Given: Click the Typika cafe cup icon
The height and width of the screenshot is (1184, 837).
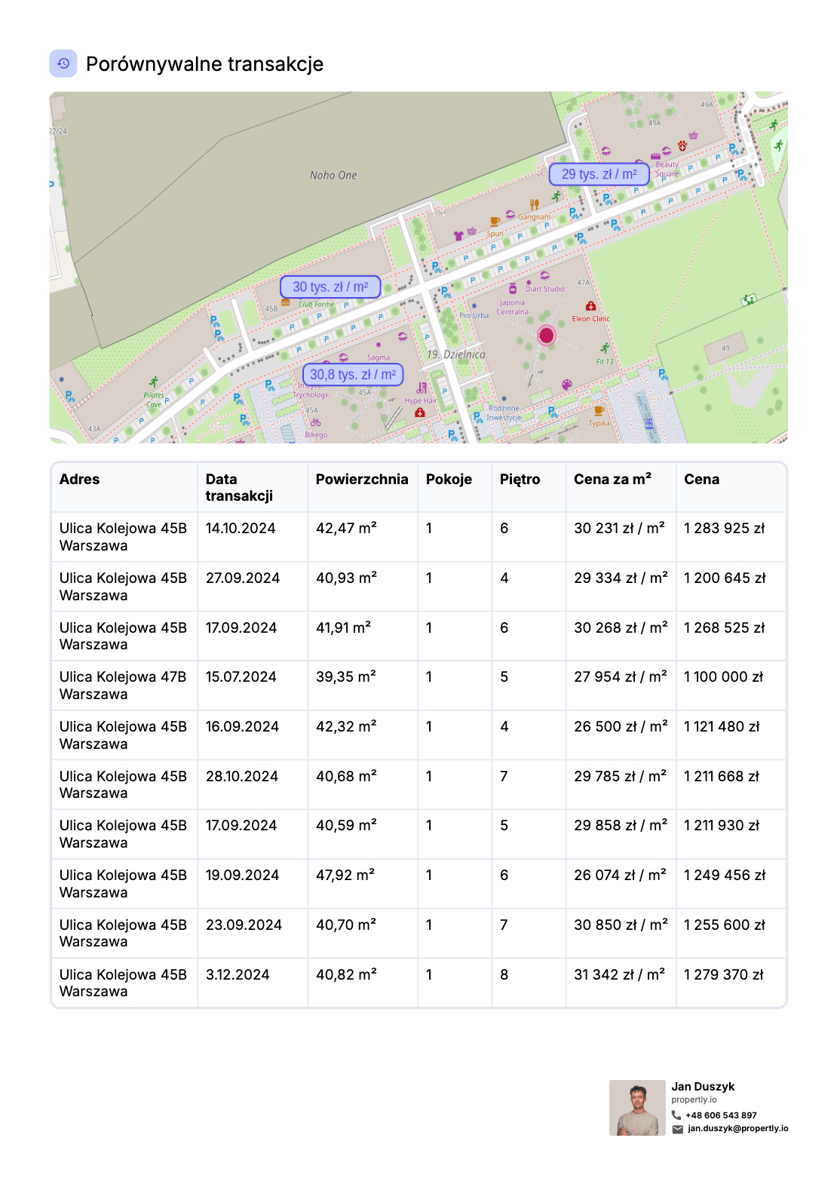Looking at the screenshot, I should pos(599,411).
